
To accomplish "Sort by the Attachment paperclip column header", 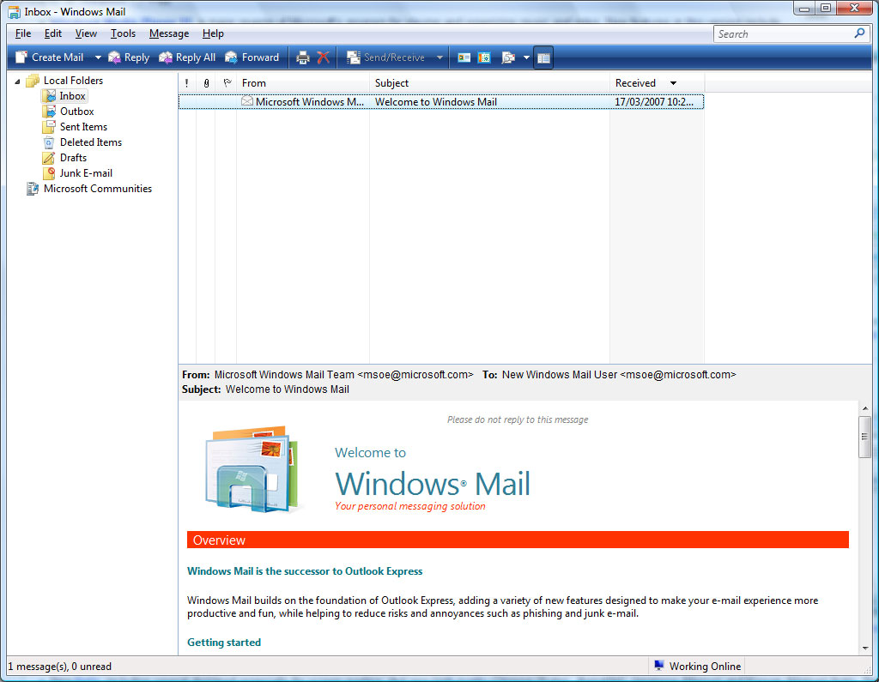I will [x=206, y=83].
